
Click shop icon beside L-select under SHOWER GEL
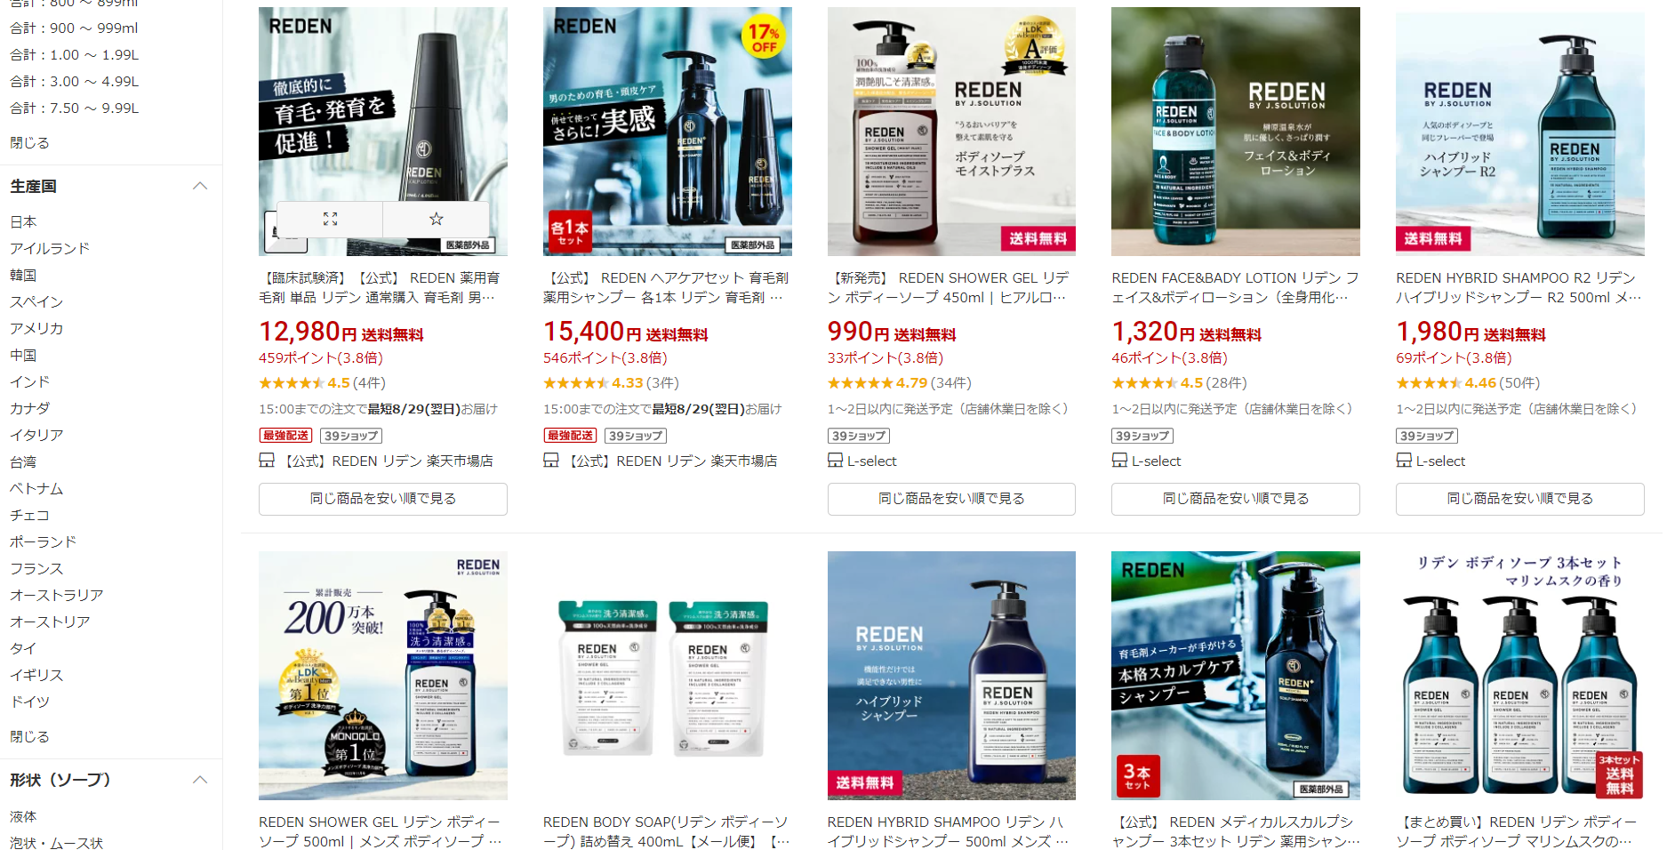point(835,461)
